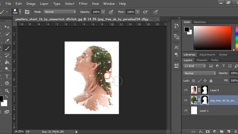The image size is (238, 134).
Task: Open the Brush Preset picker dropdown
Action: point(20,12)
